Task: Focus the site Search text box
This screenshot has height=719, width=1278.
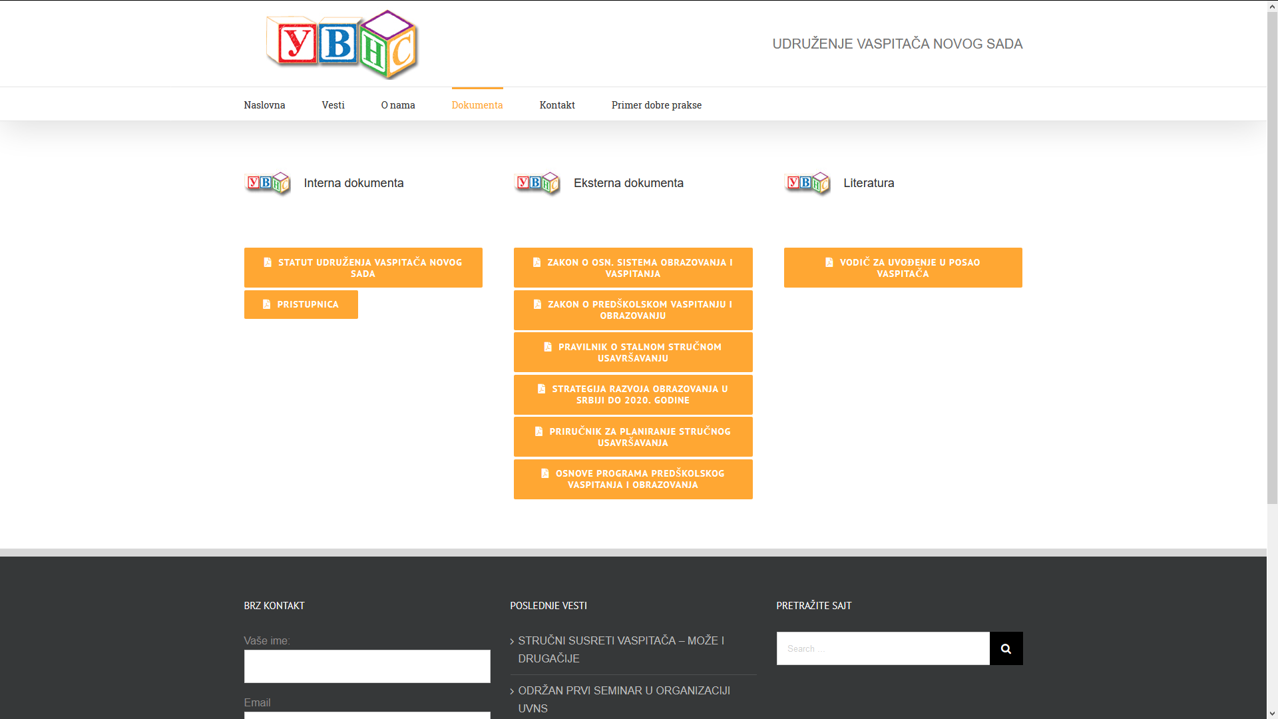Action: 883,648
